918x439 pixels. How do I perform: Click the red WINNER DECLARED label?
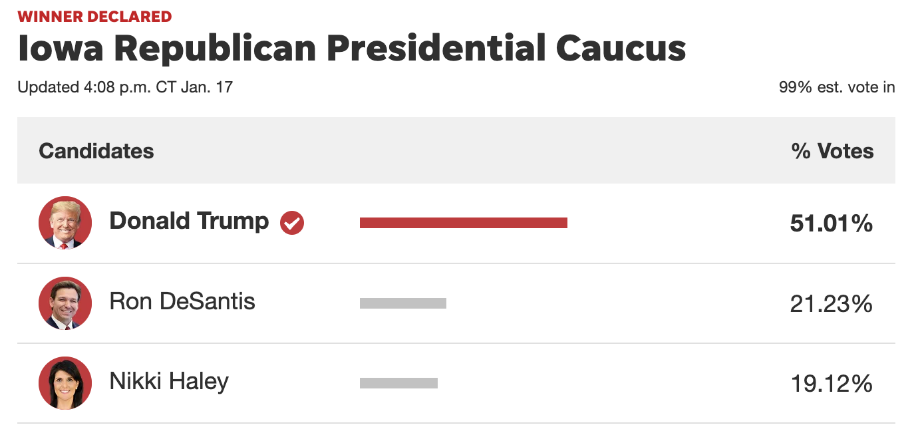point(94,17)
